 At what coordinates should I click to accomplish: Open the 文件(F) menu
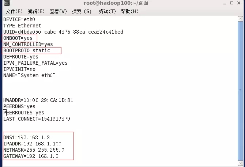pyautogui.click(x=14, y=11)
